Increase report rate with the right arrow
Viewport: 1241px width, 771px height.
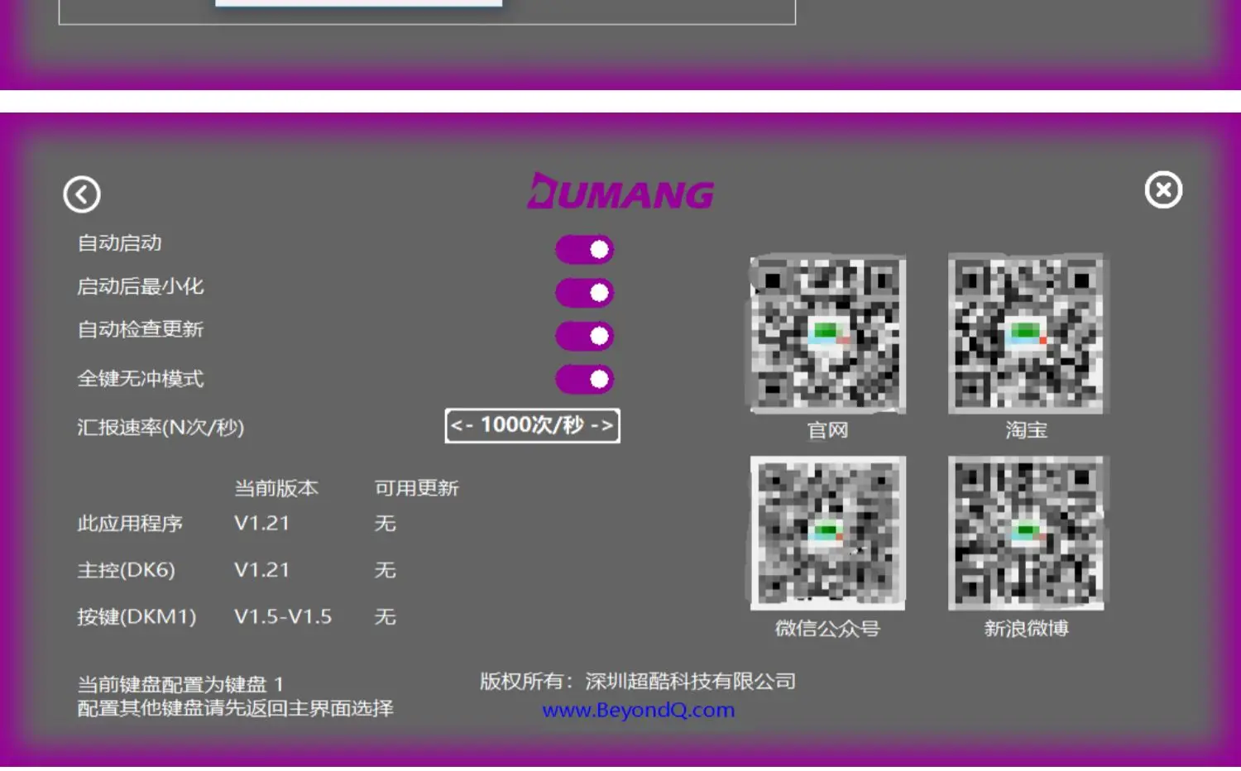click(602, 426)
